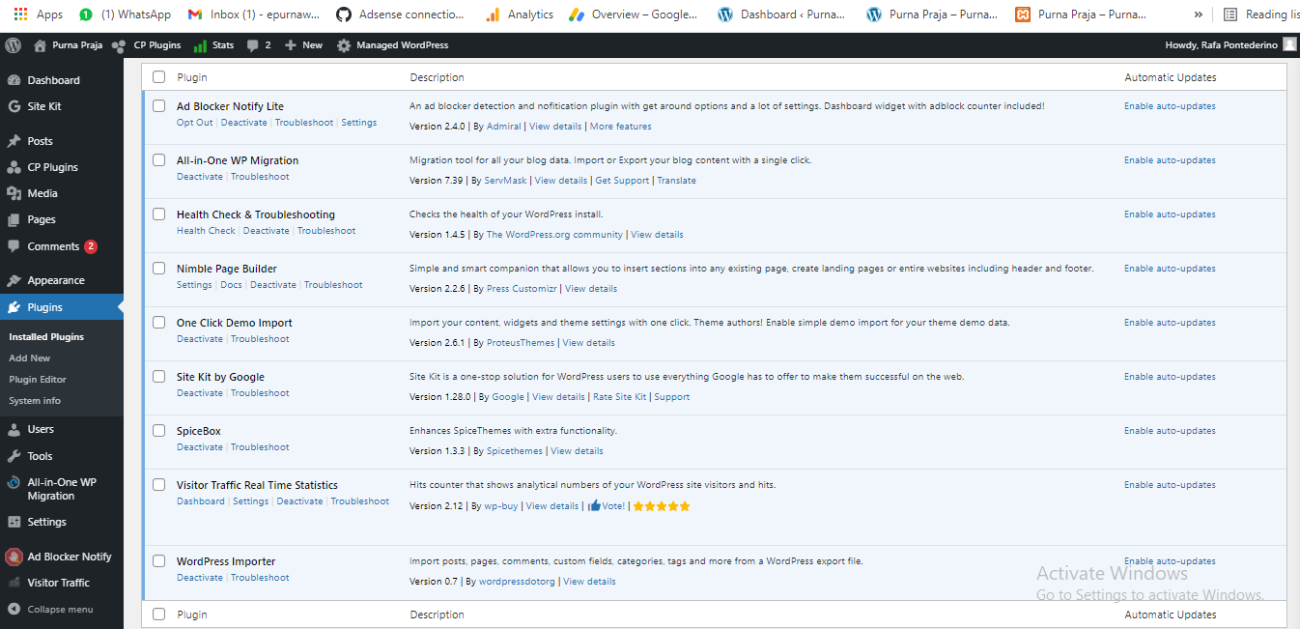Image resolution: width=1300 pixels, height=629 pixels.
Task: Open wordpressdotorg author link
Action: [517, 582]
